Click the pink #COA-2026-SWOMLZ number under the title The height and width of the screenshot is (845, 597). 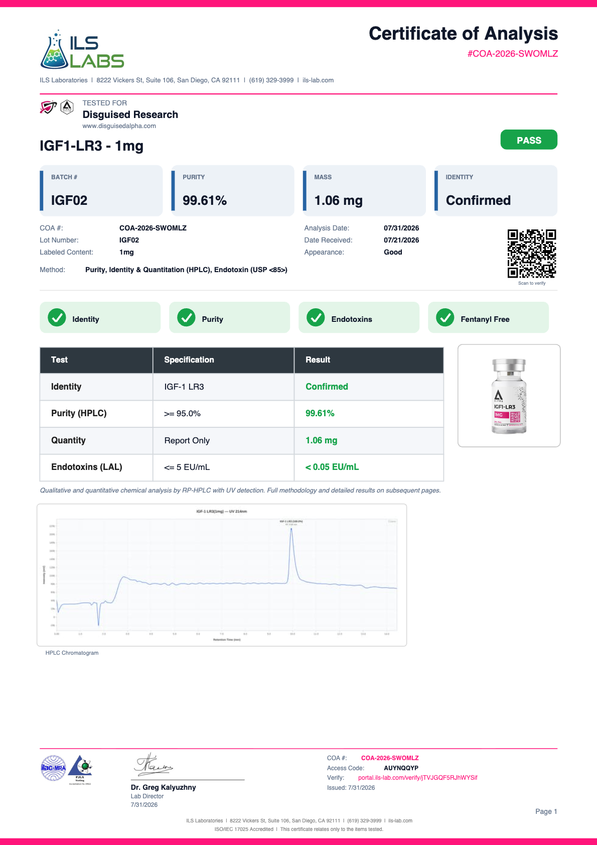513,54
